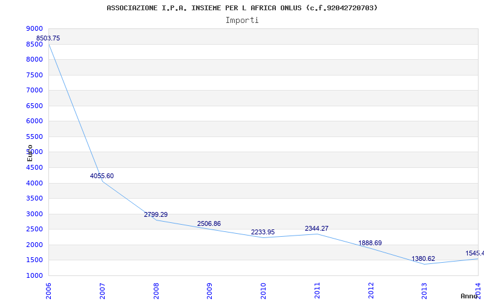Click the x-axis year label 2006
Viewport: 484px width, 302px height.
tap(48, 291)
